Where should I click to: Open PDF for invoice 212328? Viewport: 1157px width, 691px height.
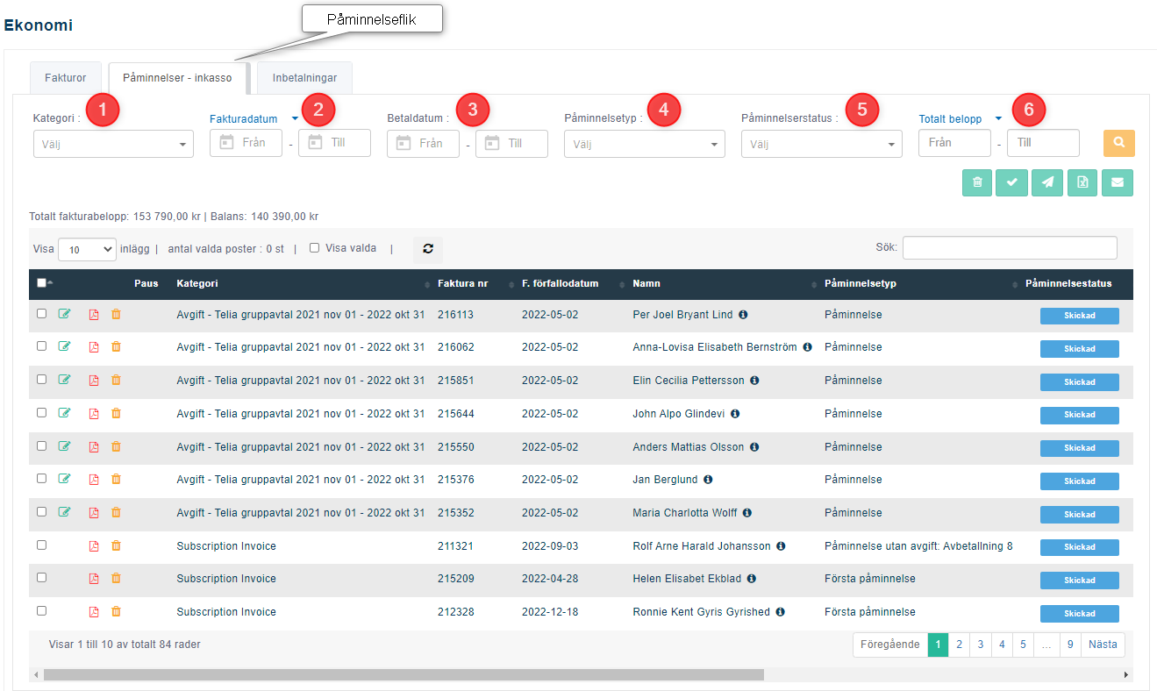pos(94,612)
